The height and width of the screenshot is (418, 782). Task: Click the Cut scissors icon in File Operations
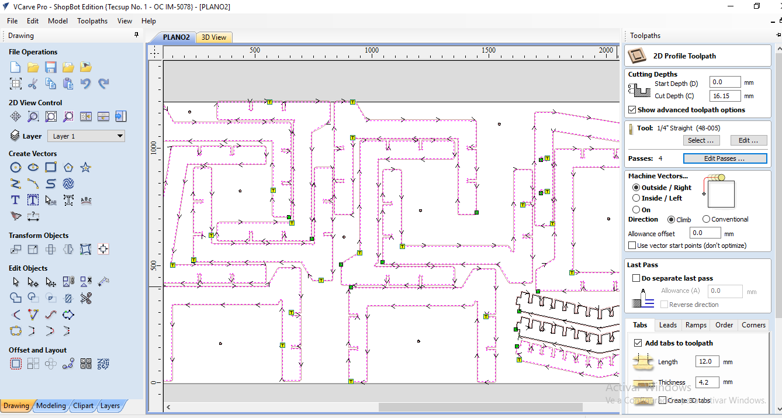pos(33,84)
